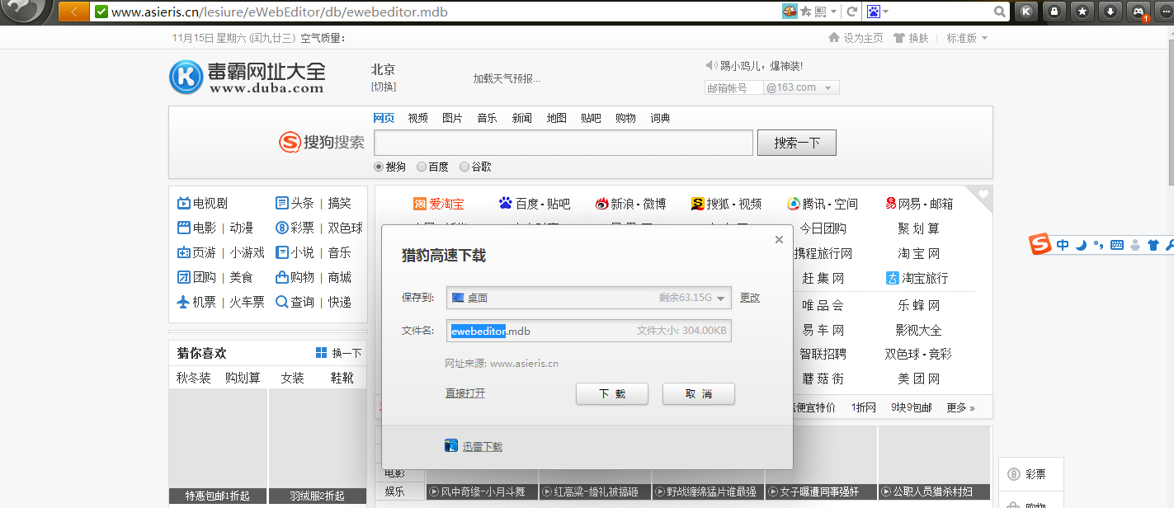Open the 爱淘宝 site link
This screenshot has height=508, width=1174.
pyautogui.click(x=446, y=204)
